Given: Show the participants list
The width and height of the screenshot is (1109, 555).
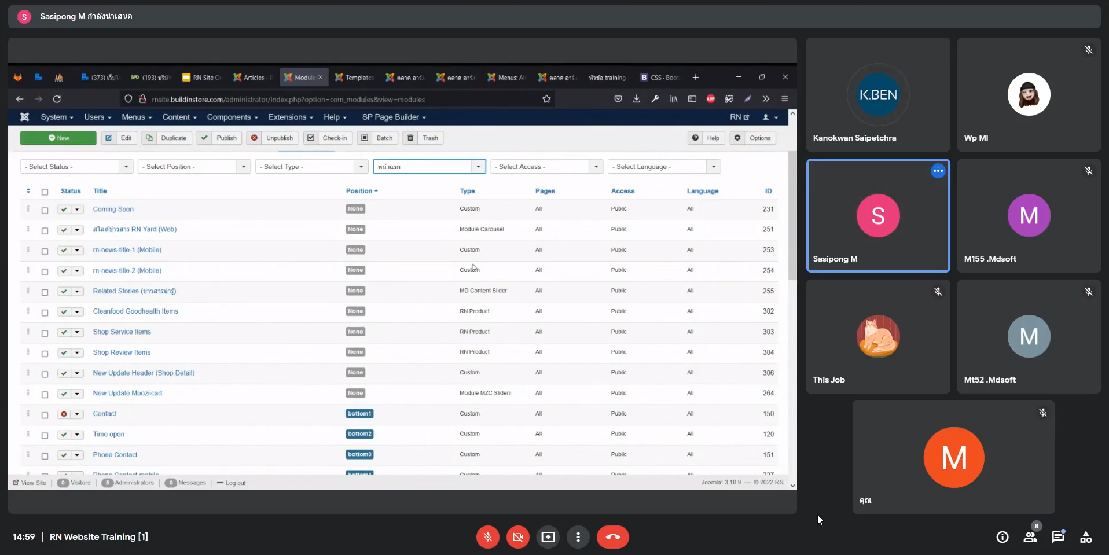Looking at the screenshot, I should (x=1030, y=537).
